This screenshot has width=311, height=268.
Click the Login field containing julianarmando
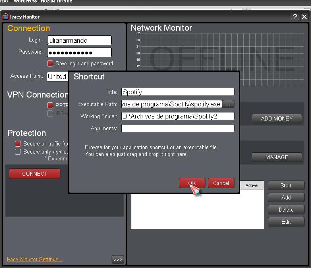[79, 40]
